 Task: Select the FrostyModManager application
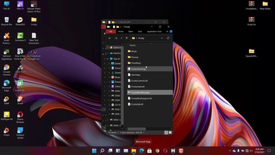pos(150,92)
